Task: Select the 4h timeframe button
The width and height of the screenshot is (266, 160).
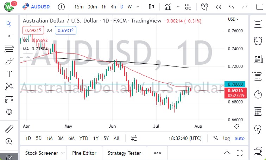Action: 113,7
